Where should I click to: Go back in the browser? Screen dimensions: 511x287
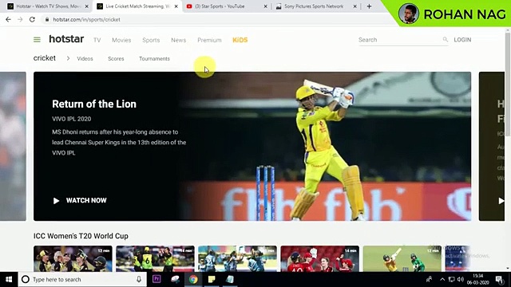tap(8, 19)
